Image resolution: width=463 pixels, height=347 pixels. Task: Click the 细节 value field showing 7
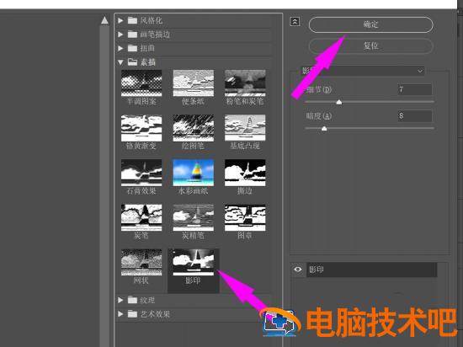(x=415, y=89)
